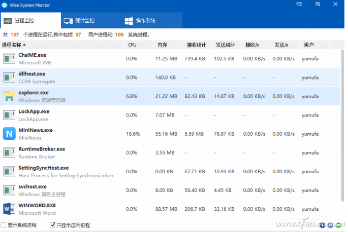Sort by the 接收统计 column header
This screenshot has height=232, width=348.
pyautogui.click(x=198, y=45)
